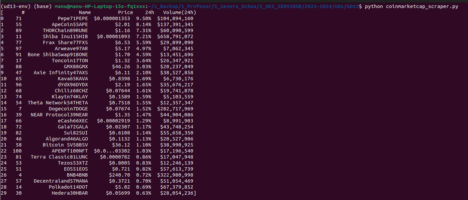Image resolution: width=468 pixels, height=200 pixels.
Task: Select the Pepe71PEPE row name
Action: click(x=73, y=18)
